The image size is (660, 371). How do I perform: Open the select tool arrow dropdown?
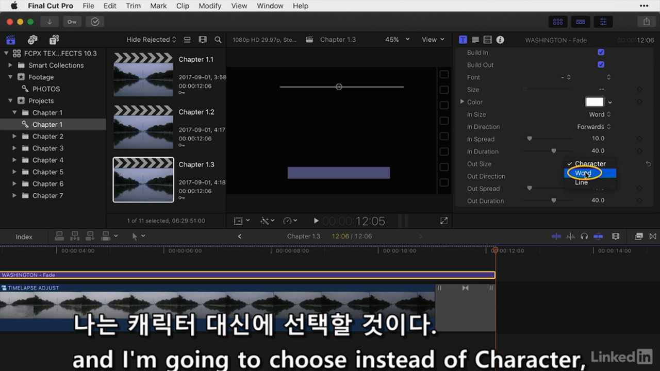pyautogui.click(x=138, y=237)
